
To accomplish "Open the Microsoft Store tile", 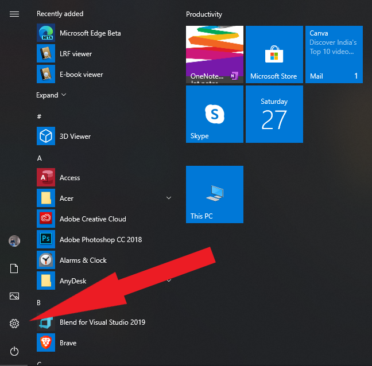I will pyautogui.click(x=274, y=54).
